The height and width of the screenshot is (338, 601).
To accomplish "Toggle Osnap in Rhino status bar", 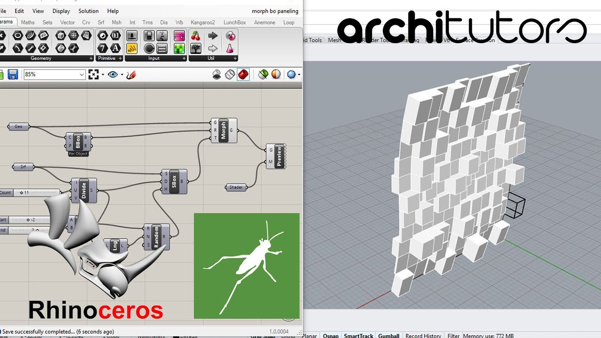I will coord(331,335).
